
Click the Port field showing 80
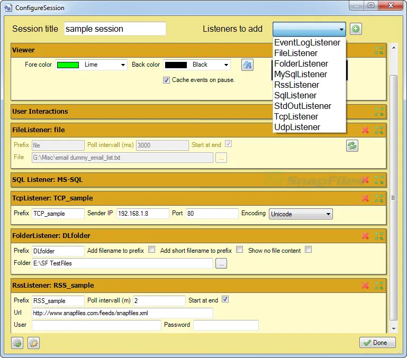(212, 214)
